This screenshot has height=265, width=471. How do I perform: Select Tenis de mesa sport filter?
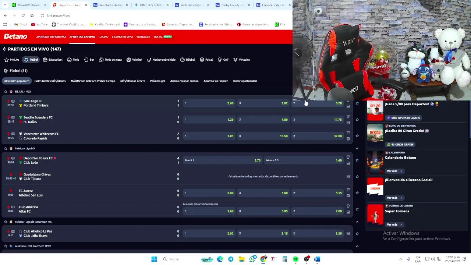click(110, 60)
